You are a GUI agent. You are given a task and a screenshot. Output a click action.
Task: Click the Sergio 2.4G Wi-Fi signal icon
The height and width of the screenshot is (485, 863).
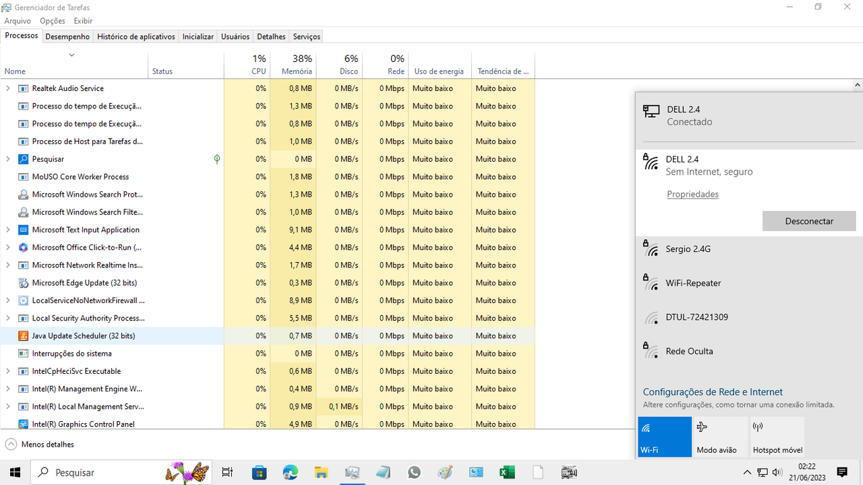[651, 249]
